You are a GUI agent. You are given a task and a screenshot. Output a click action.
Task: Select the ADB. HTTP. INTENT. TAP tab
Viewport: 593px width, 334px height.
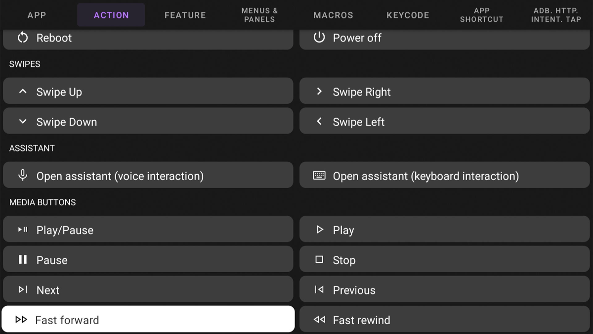click(x=556, y=15)
